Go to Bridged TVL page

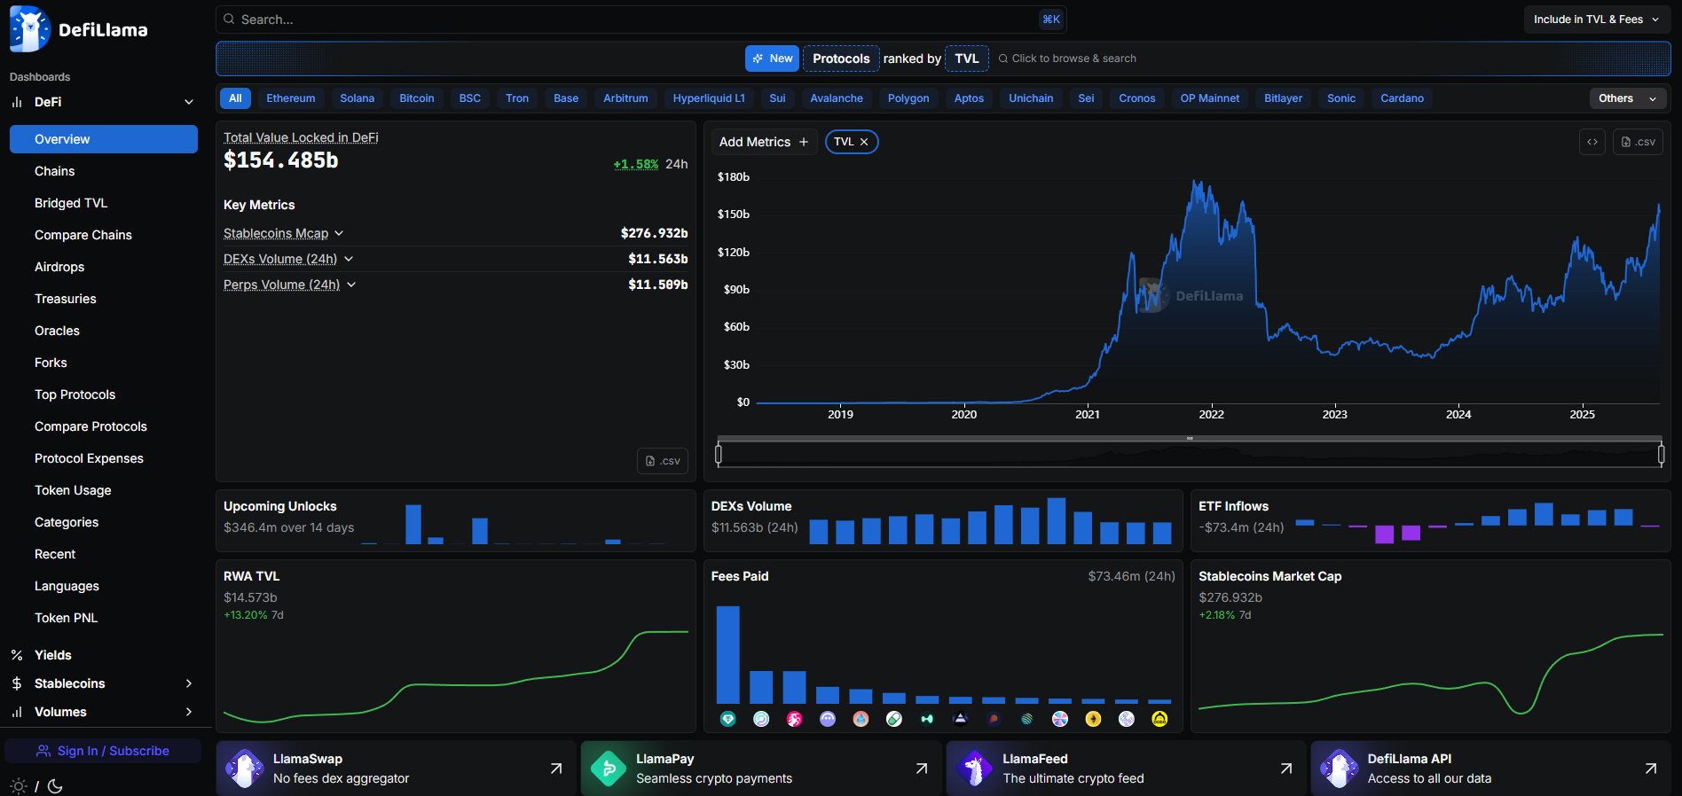pos(71,203)
